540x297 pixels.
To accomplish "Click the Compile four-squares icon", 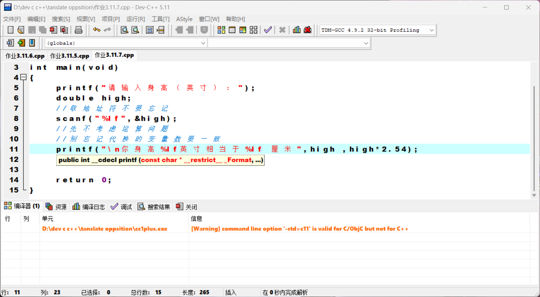I will [221, 30].
